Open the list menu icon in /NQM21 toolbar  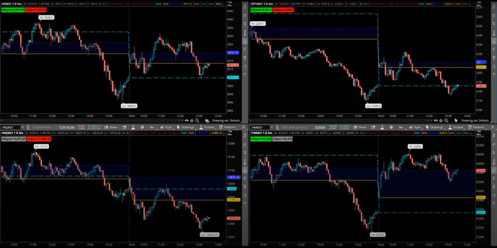click(x=244, y=127)
